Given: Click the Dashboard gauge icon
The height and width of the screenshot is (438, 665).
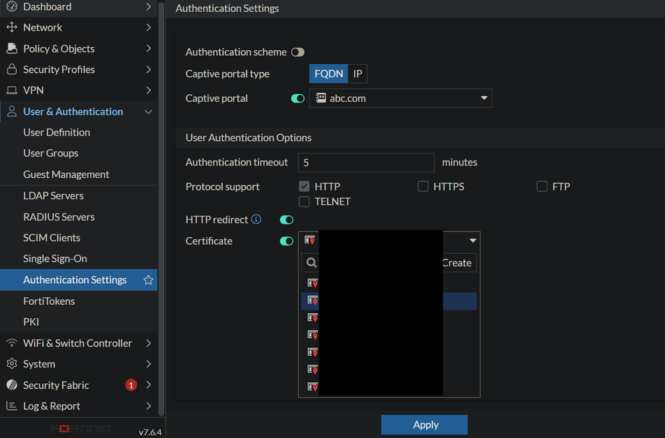Looking at the screenshot, I should click(x=12, y=6).
